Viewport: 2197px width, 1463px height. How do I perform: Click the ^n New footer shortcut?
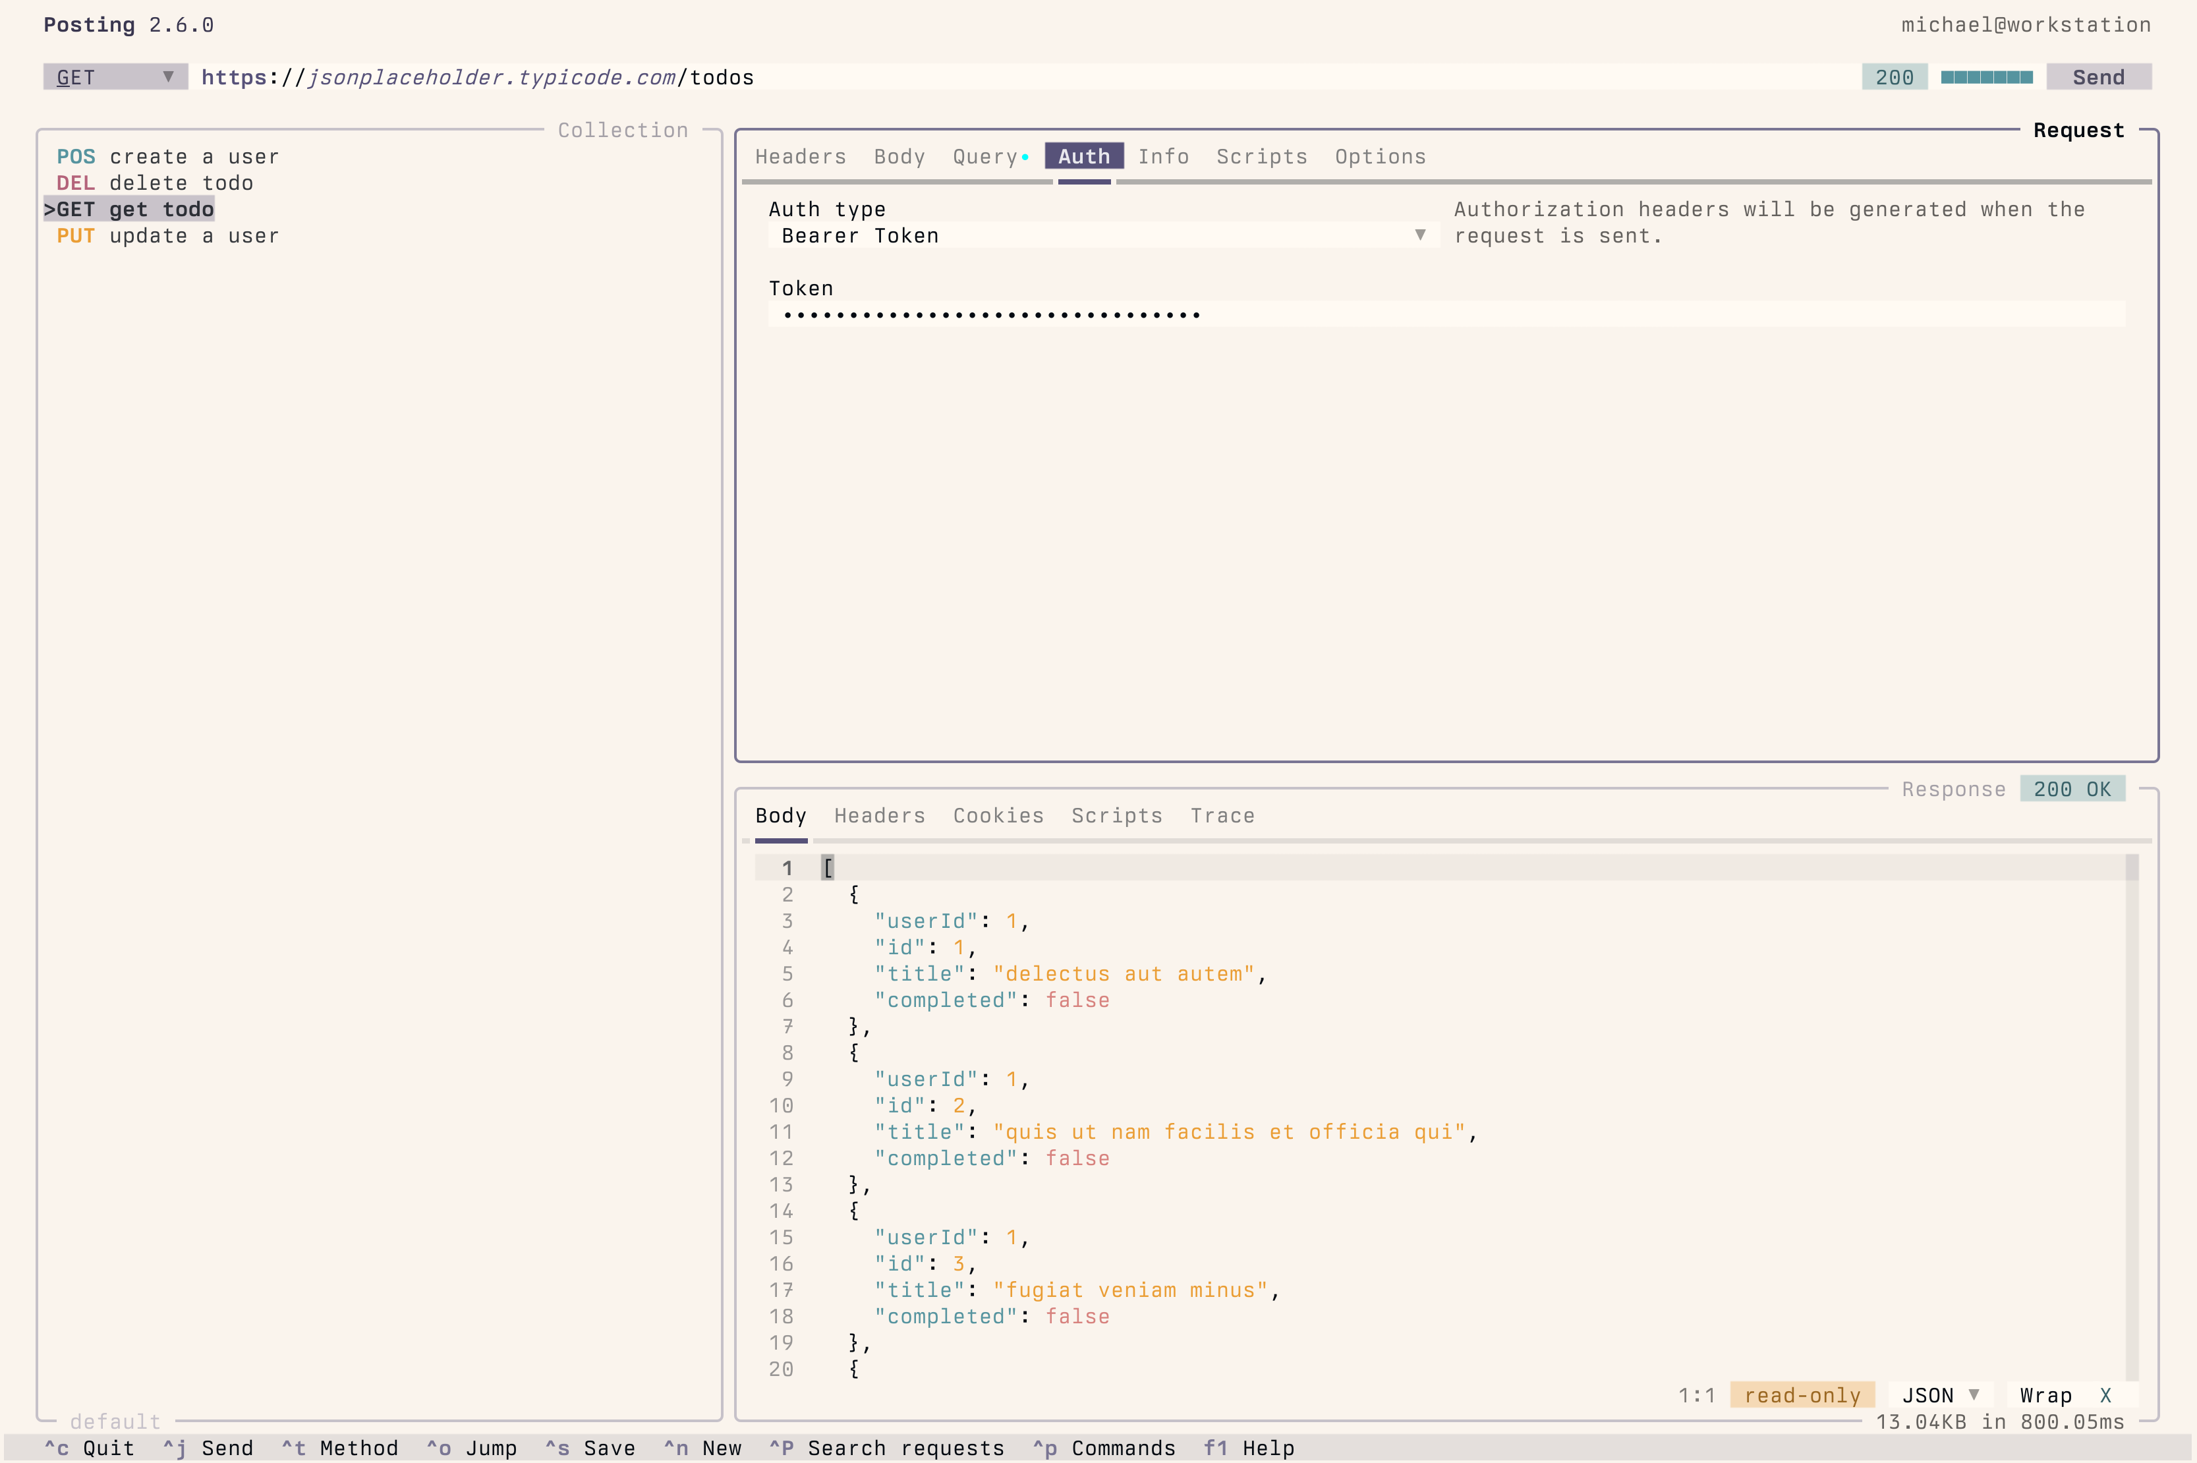click(x=702, y=1448)
